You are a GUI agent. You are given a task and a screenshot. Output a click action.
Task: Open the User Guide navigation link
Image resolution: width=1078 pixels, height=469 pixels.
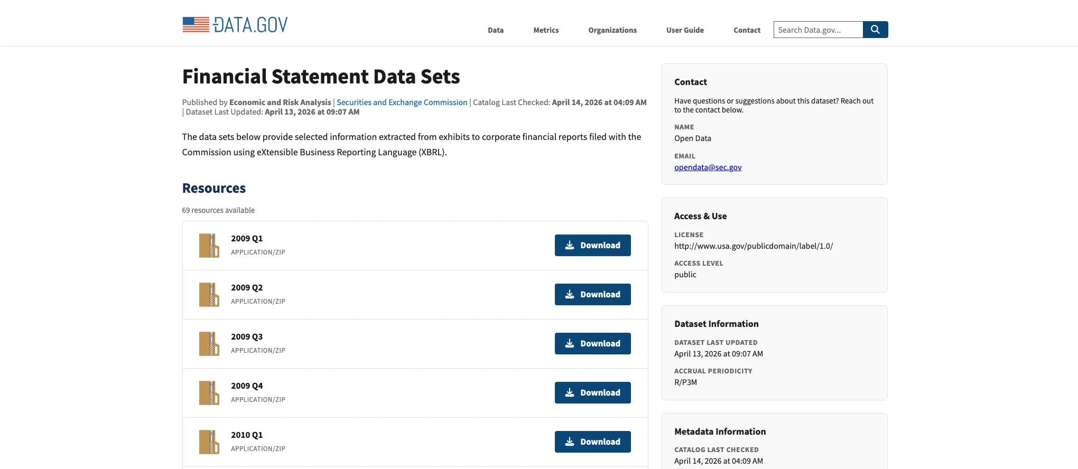(685, 30)
